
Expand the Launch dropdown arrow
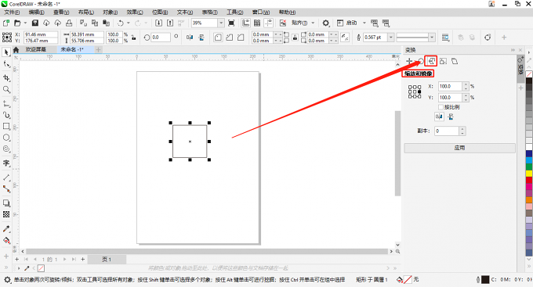tap(364, 23)
